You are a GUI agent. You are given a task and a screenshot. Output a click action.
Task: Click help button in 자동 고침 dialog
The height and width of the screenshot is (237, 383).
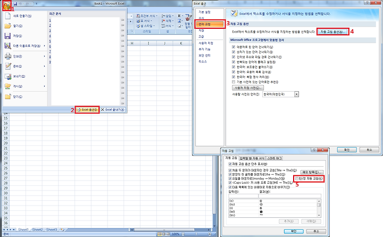coord(314,150)
